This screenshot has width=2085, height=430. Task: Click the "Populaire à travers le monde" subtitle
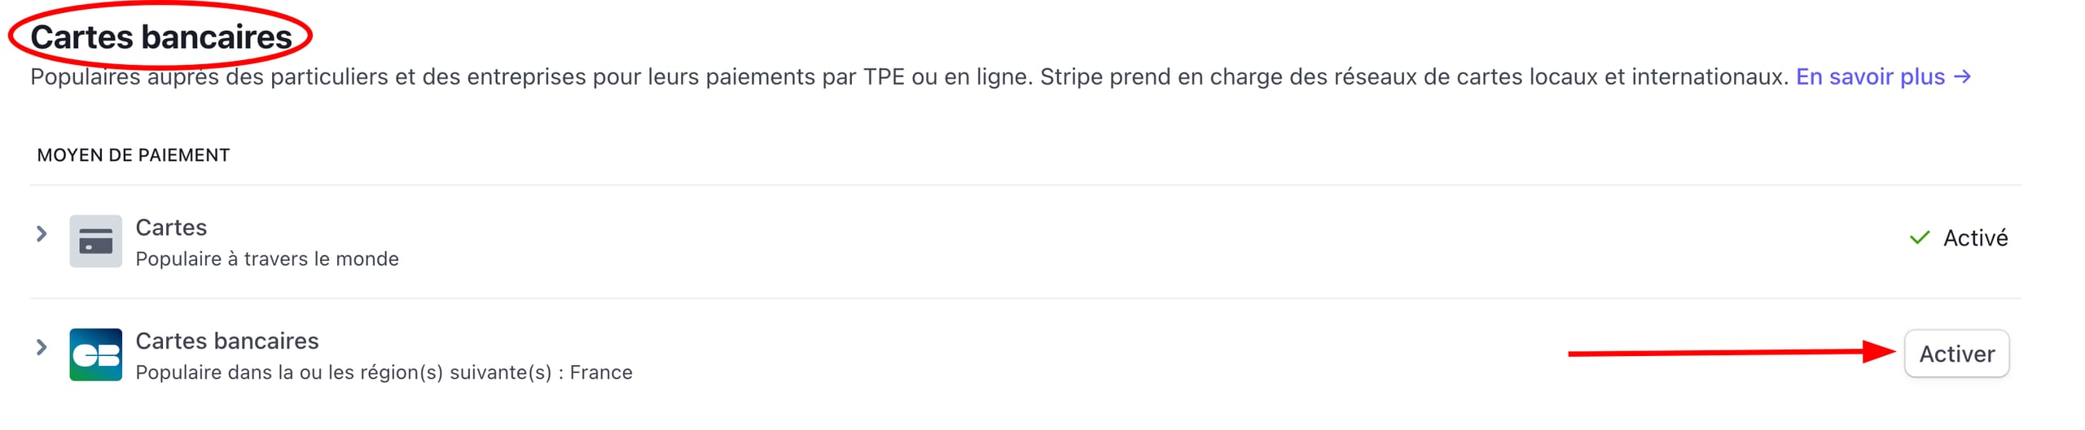click(267, 259)
